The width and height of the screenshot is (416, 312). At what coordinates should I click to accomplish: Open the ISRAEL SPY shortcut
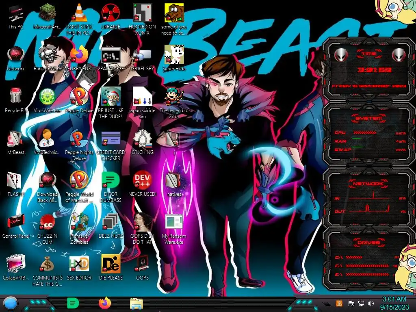coord(143,56)
